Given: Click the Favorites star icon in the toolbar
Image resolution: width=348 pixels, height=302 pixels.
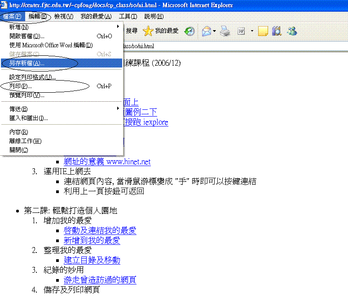Looking at the screenshot, I should (x=148, y=31).
